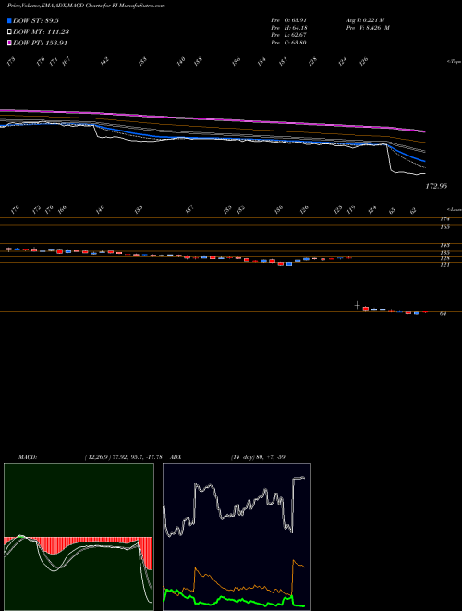Click the 143 price level label
The width and height of the screenshot is (462, 611).
444,245
